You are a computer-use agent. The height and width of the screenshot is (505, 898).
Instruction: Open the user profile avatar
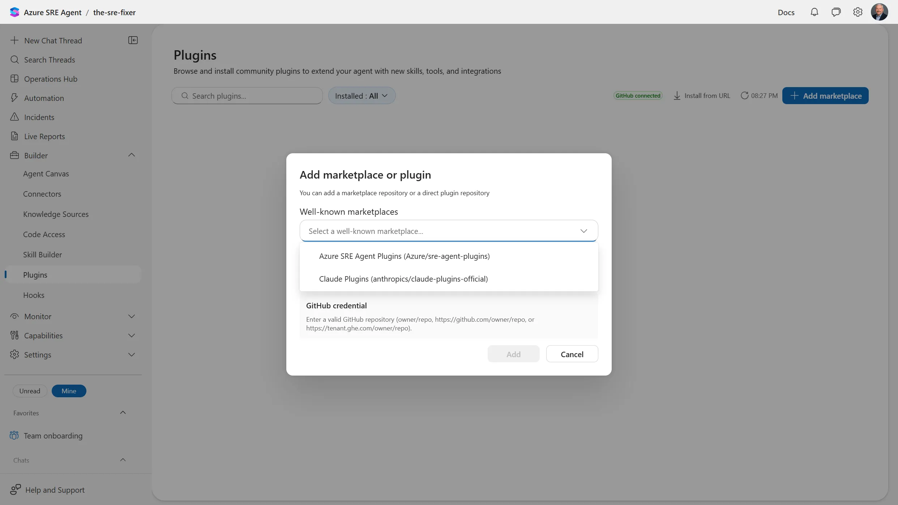click(879, 12)
